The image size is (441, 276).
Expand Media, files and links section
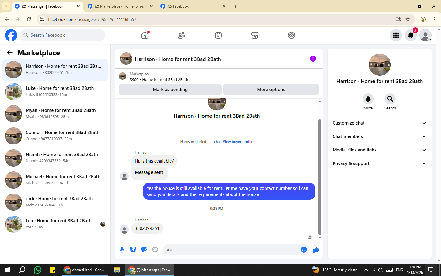coord(379,150)
